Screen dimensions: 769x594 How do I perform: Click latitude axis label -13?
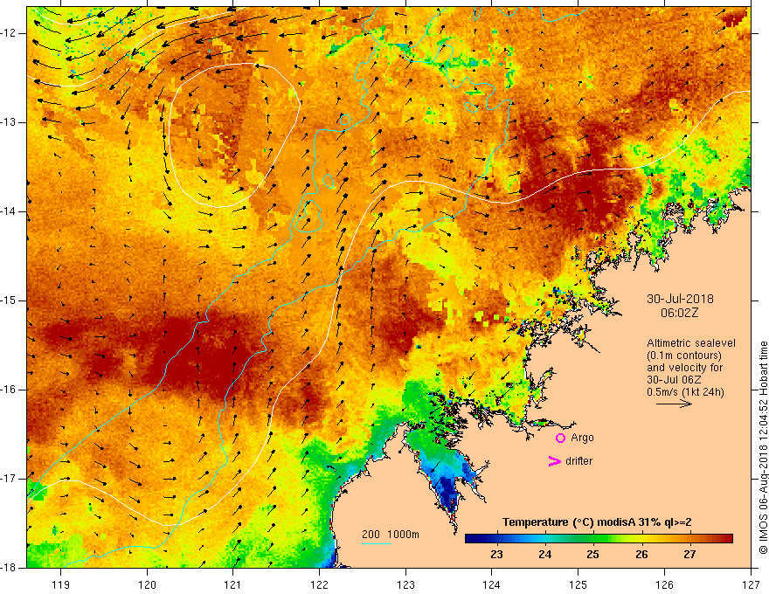(x=10, y=122)
